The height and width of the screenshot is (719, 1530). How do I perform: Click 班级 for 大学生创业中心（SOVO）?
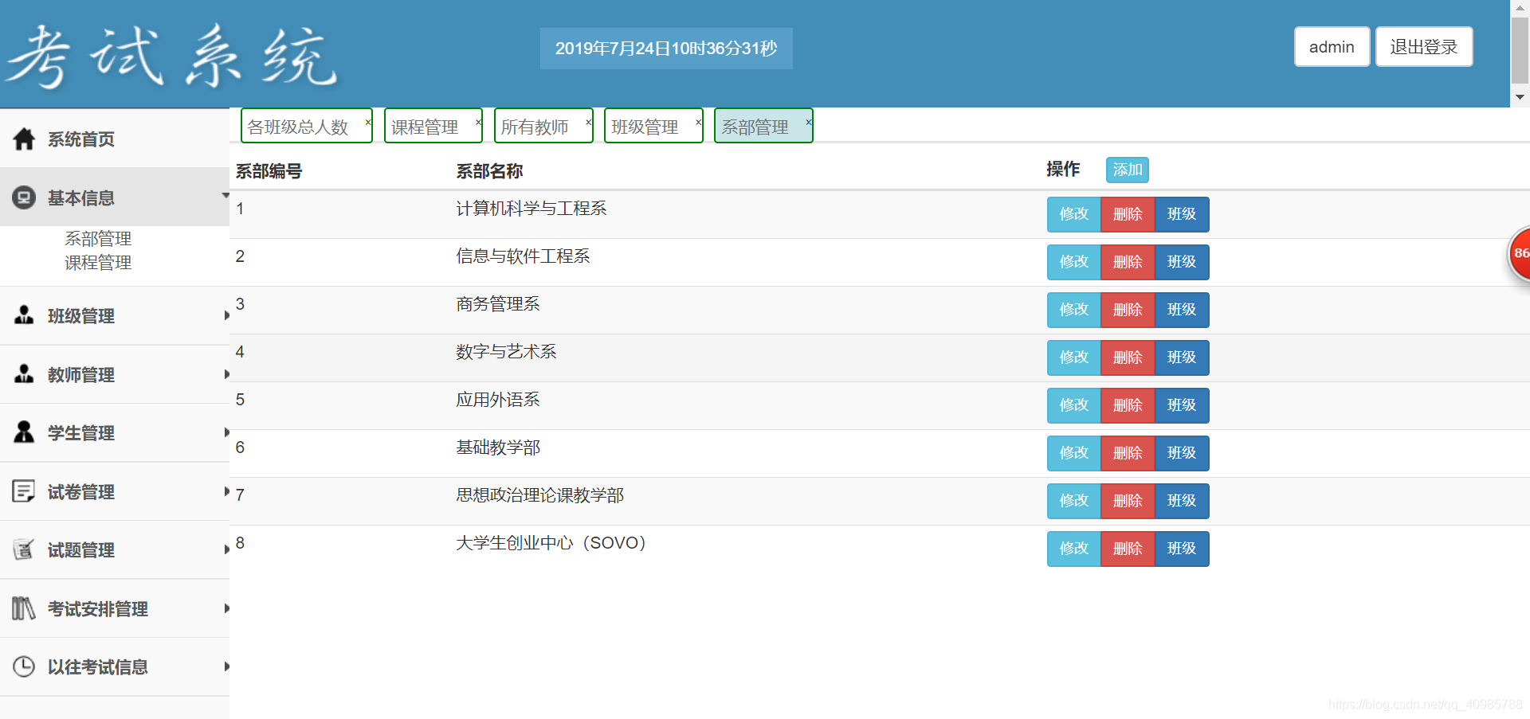click(x=1182, y=549)
